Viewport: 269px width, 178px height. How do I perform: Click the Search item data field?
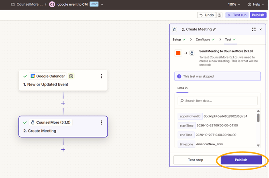click(x=218, y=101)
